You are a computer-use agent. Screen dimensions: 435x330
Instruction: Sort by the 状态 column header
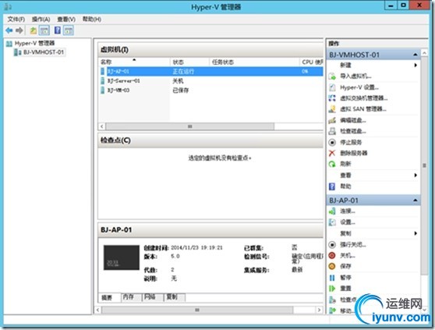pyautogui.click(x=189, y=62)
